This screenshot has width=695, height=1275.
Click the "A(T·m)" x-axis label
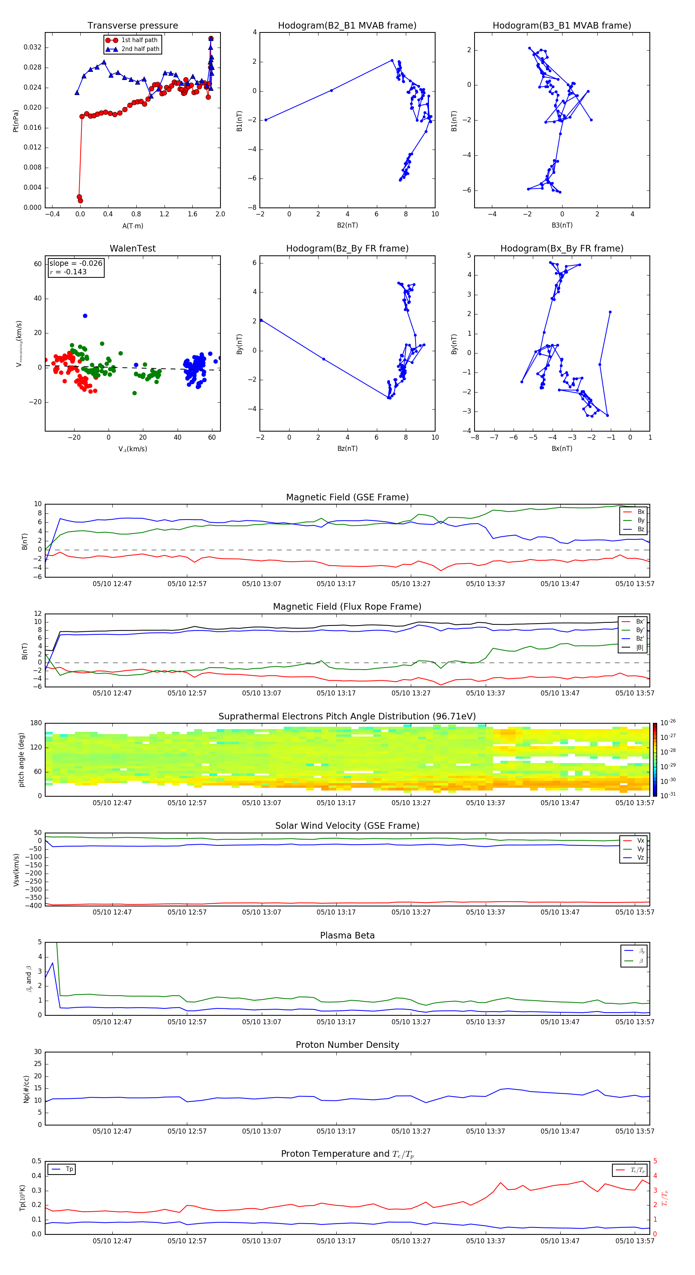coord(132,226)
